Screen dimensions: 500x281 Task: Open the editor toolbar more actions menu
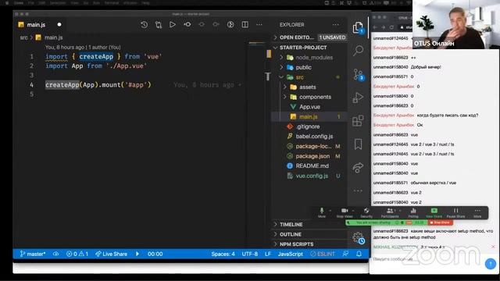tap(259, 24)
